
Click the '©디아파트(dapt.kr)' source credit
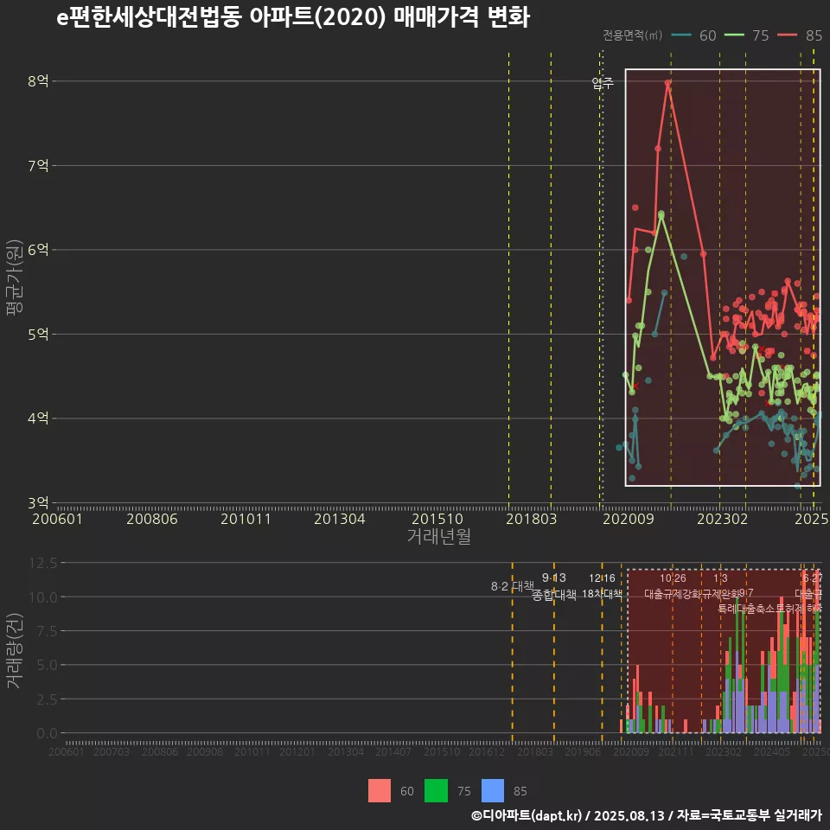click(x=527, y=815)
